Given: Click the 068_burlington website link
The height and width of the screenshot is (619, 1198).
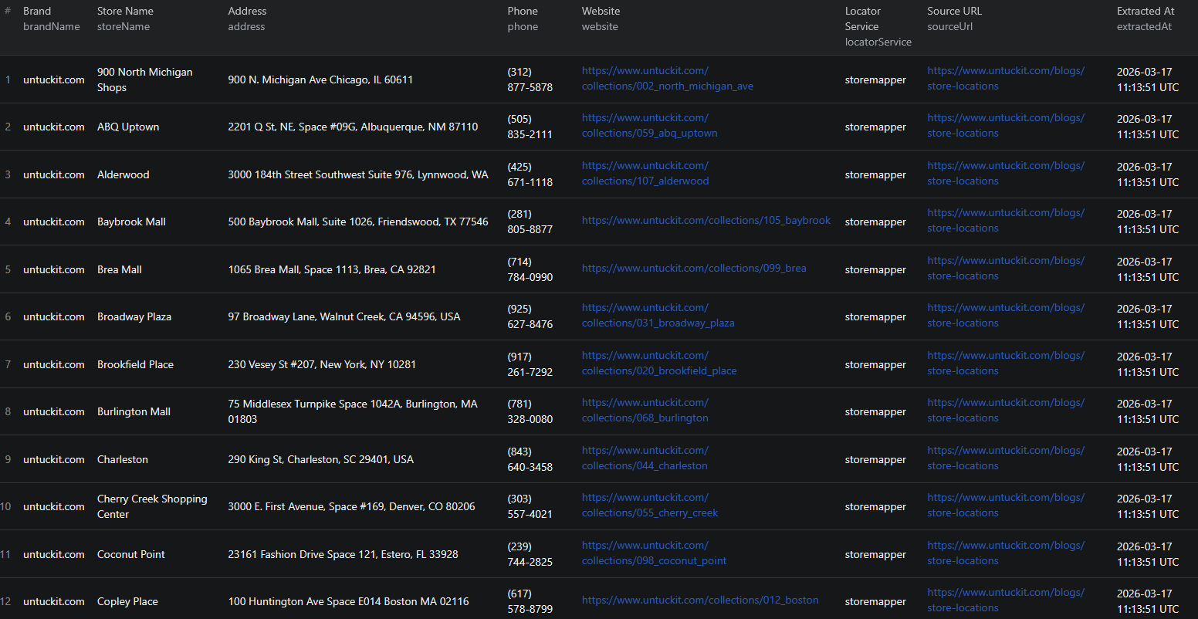Looking at the screenshot, I should pyautogui.click(x=645, y=411).
